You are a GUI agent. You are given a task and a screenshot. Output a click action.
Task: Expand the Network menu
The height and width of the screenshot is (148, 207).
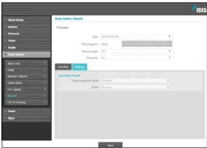26,34
